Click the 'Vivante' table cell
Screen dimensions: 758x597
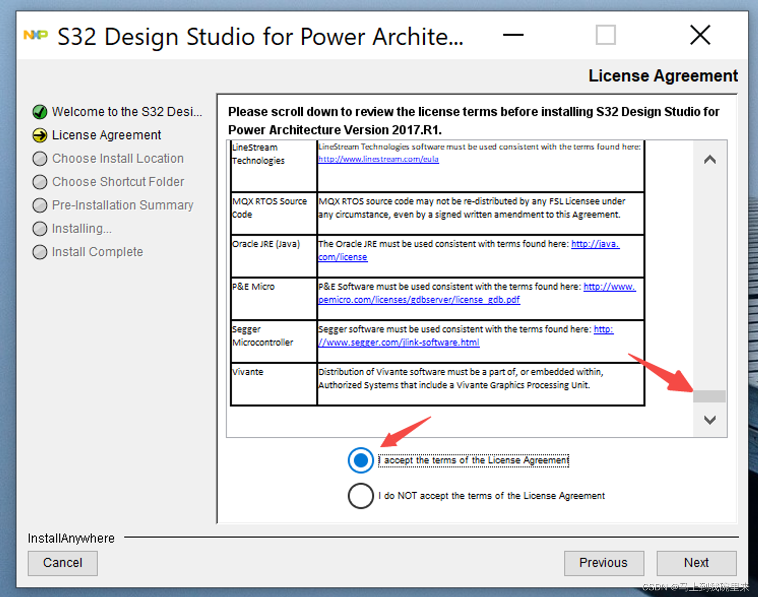pos(274,384)
